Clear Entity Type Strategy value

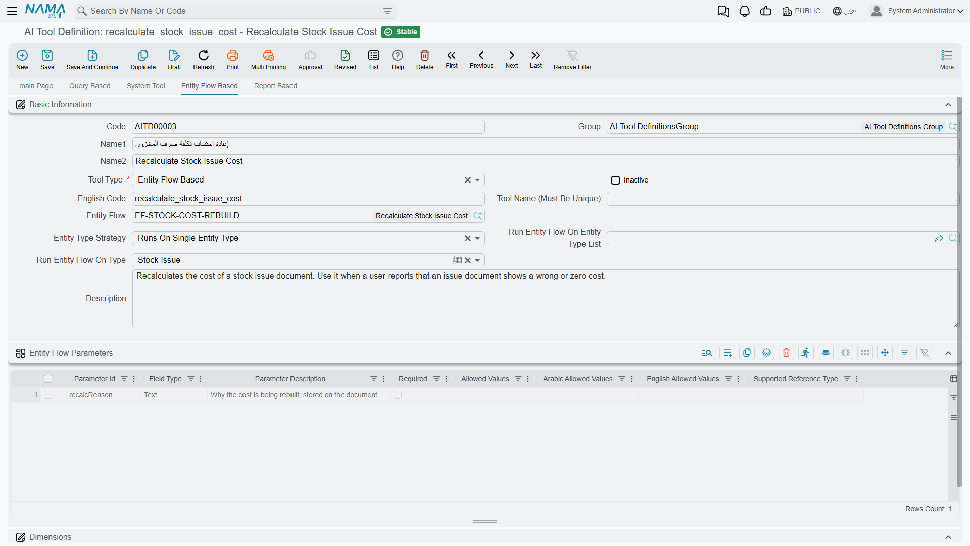(468, 238)
